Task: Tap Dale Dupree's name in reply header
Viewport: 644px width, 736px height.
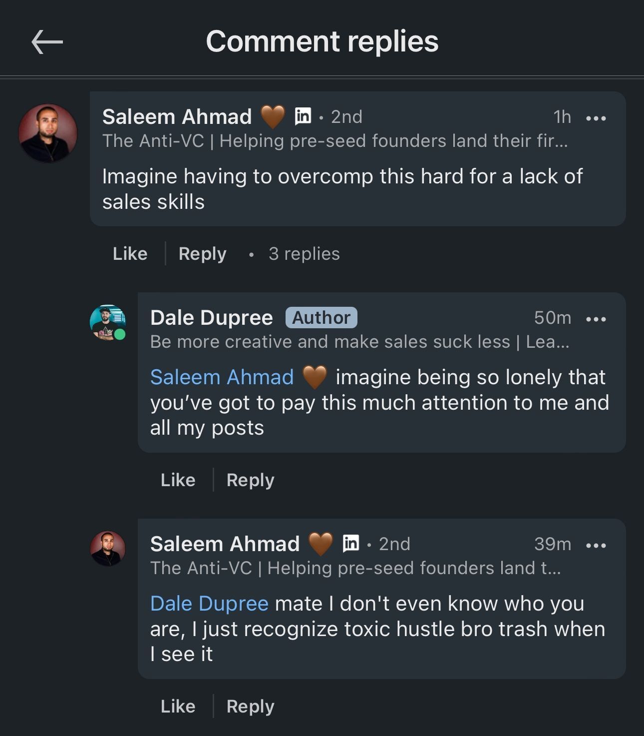Action: coord(211,318)
